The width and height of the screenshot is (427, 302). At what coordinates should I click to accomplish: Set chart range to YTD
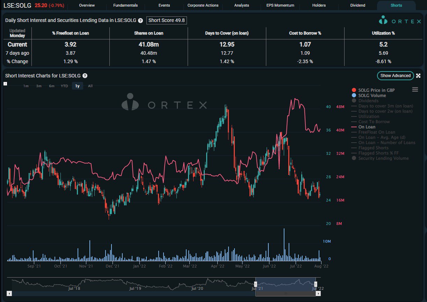click(x=64, y=86)
